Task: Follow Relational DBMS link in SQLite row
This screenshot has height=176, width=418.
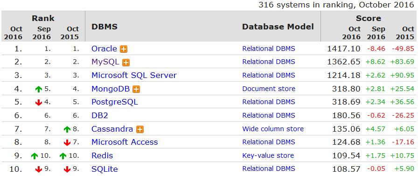Action: coord(269,169)
